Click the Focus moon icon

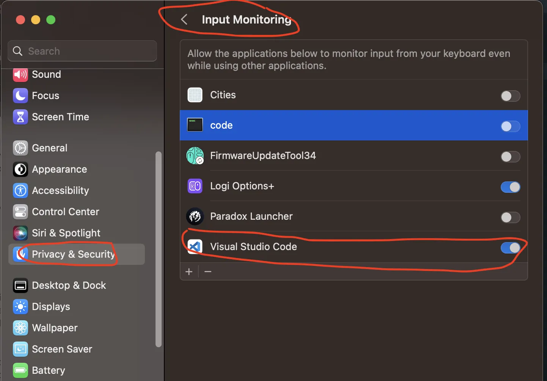tap(20, 96)
